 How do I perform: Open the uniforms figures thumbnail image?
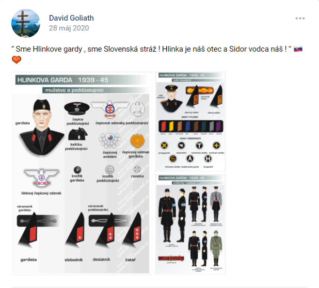point(190,225)
